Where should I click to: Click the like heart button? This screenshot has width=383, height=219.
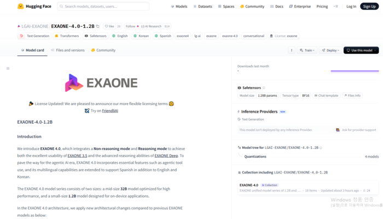pyautogui.click(x=109, y=26)
